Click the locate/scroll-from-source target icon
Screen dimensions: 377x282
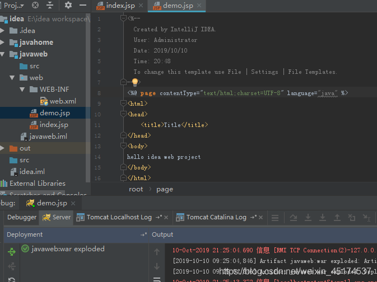tap(35, 5)
